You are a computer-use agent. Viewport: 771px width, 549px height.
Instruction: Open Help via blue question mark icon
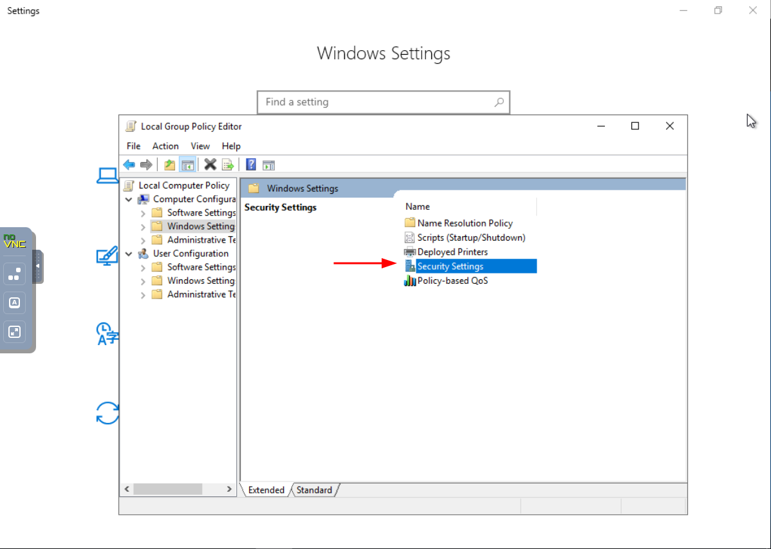tap(251, 165)
